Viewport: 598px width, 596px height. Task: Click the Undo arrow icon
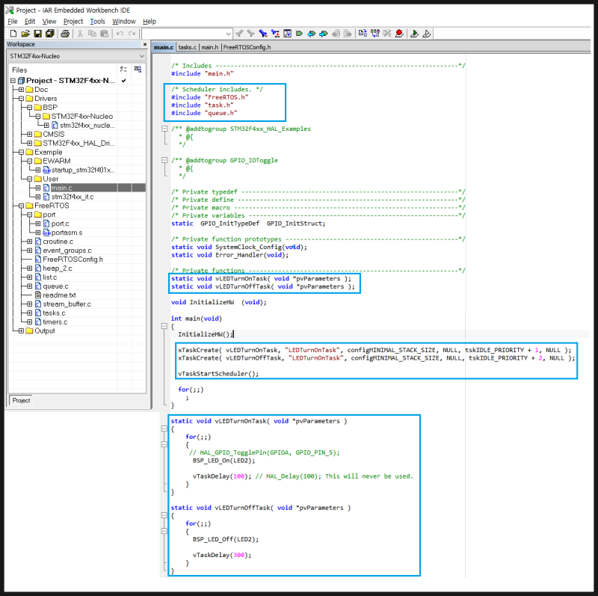[x=120, y=34]
